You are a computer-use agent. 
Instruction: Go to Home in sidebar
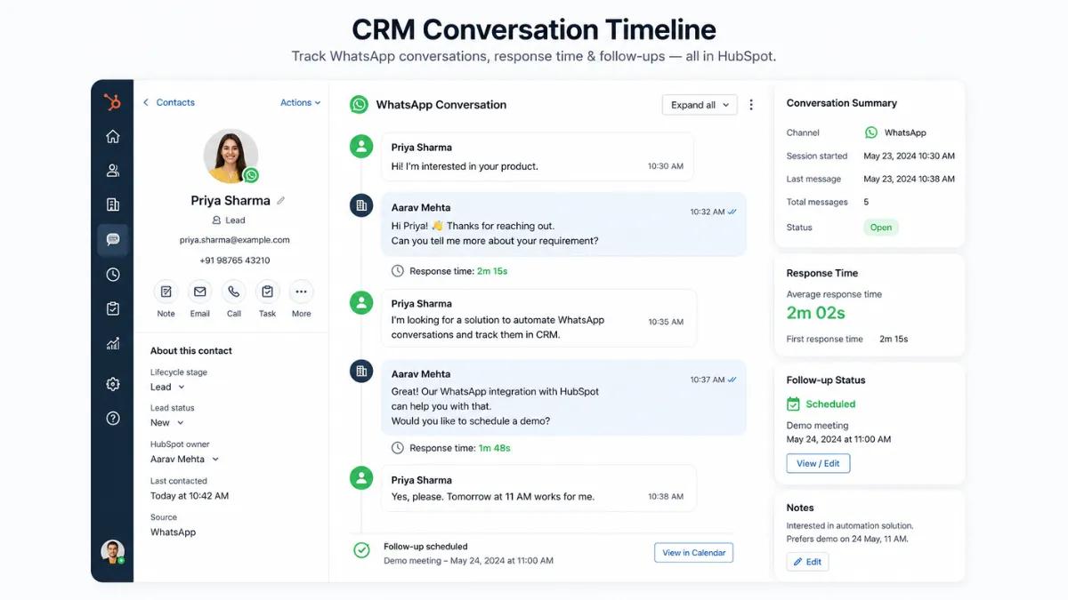pos(112,136)
